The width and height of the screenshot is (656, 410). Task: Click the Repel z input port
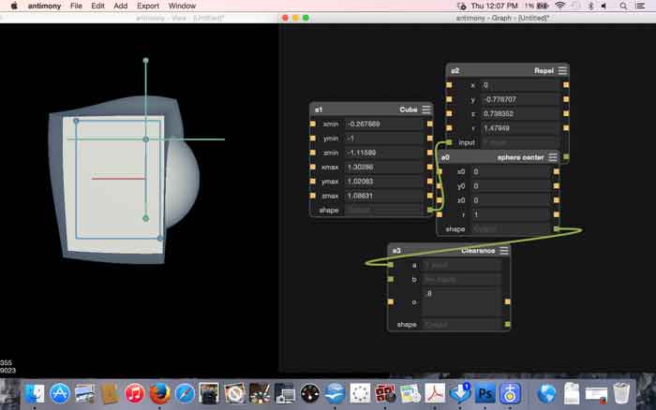coord(449,113)
